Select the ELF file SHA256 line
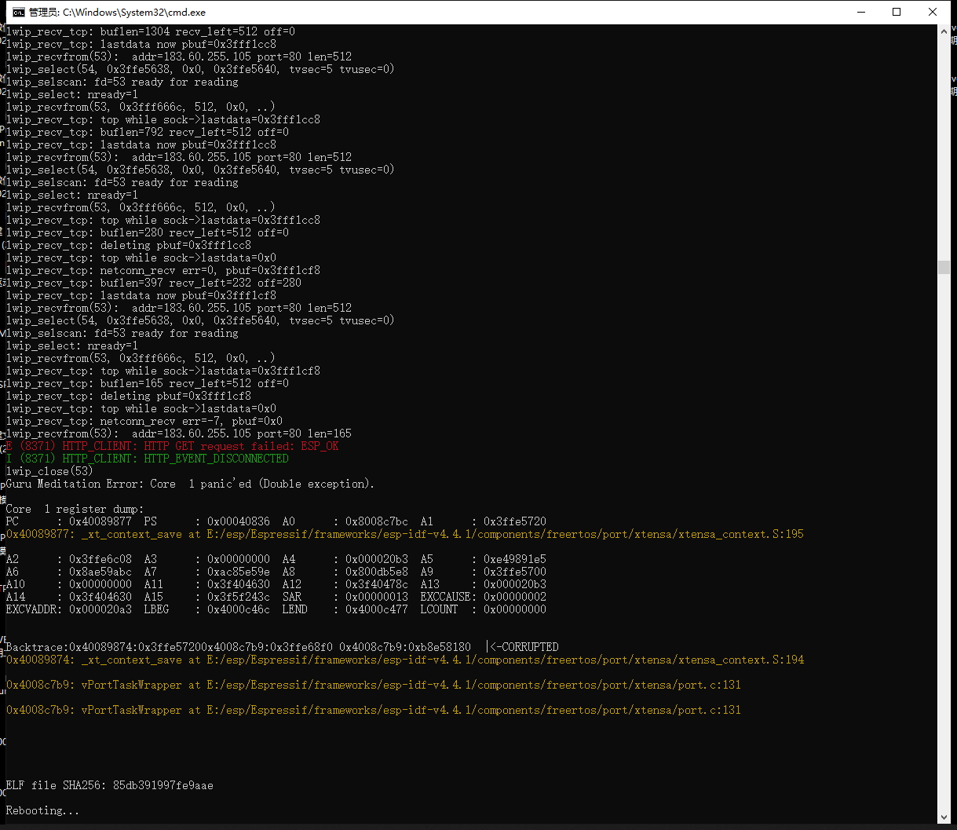 pyautogui.click(x=108, y=784)
